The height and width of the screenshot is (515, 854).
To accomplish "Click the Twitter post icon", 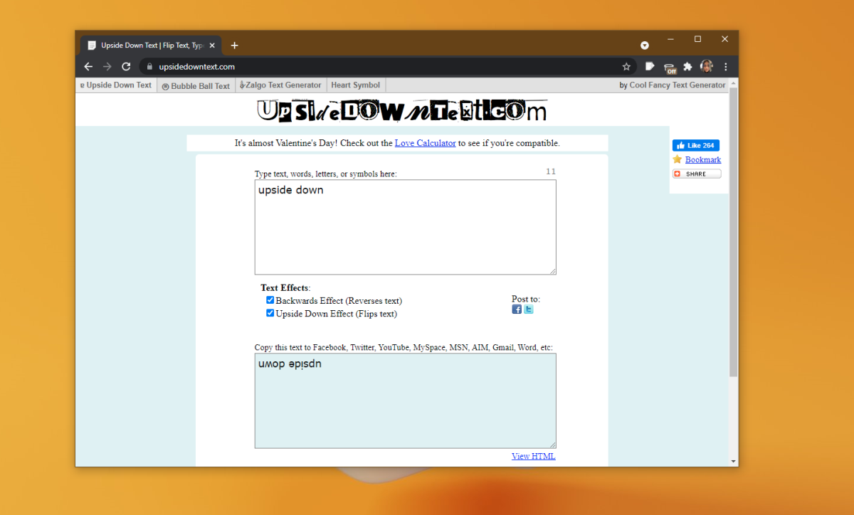I will tap(528, 309).
